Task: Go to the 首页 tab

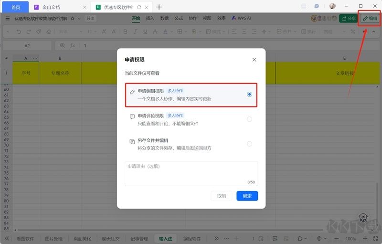Action: click(x=16, y=7)
